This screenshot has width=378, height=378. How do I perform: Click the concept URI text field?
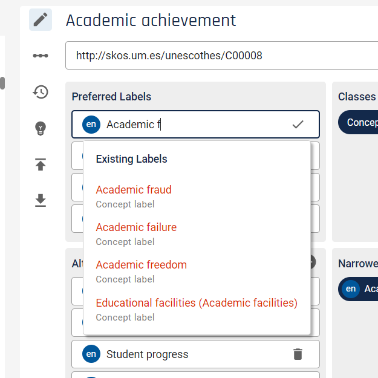(221, 56)
